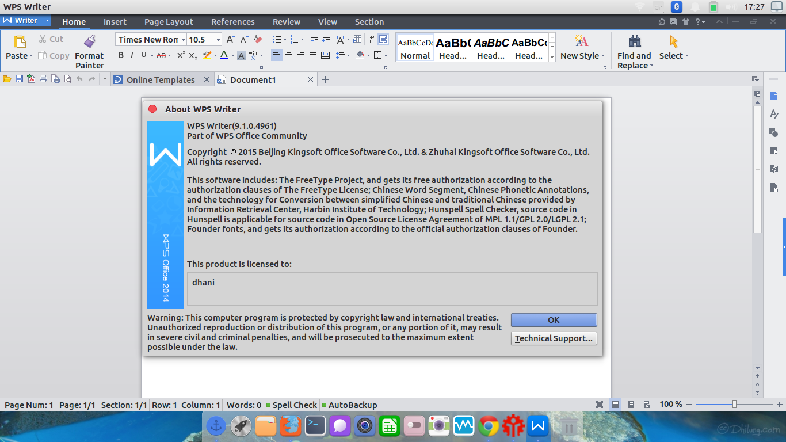This screenshot has width=786, height=442.
Task: Toggle left text alignment
Action: [277, 55]
